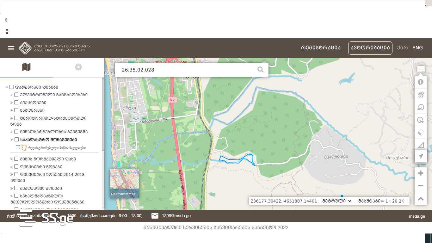Open the hamburger menu in the header
The image size is (432, 243).
tap(11, 48)
